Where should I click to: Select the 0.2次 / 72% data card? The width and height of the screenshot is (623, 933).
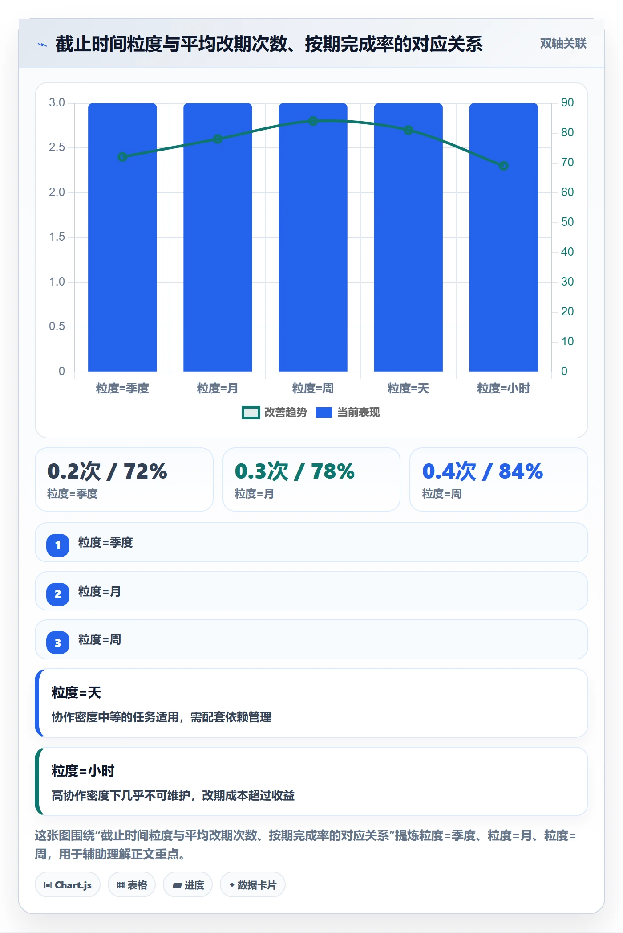tap(124, 479)
